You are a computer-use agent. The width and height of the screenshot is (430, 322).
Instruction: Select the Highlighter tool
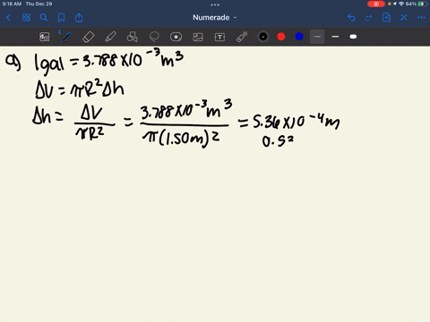[110, 37]
